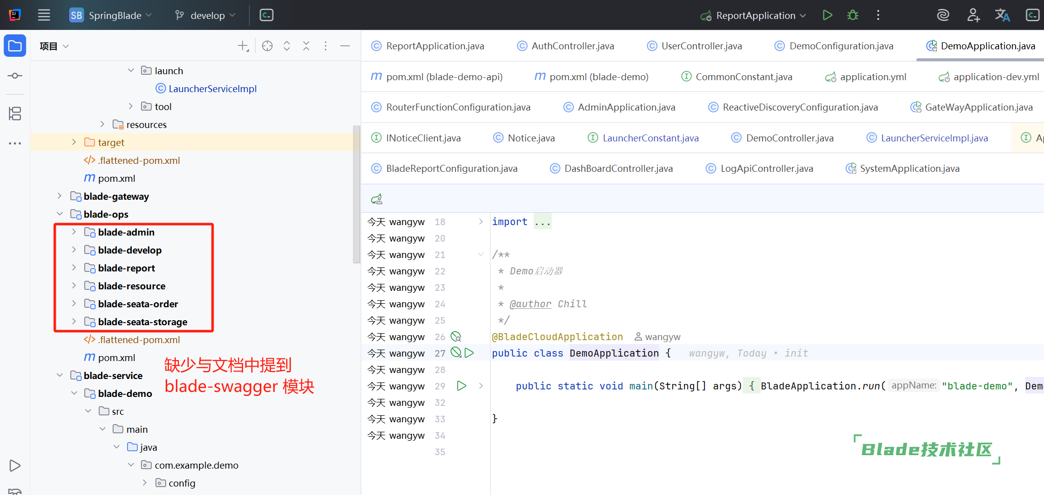Viewport: 1044px width, 495px height.
Task: Start debugging with the bug icon
Action: coord(853,15)
